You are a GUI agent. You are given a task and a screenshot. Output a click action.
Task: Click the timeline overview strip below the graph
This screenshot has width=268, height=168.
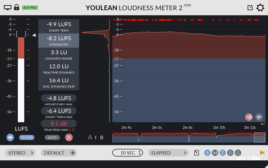pos(189,137)
